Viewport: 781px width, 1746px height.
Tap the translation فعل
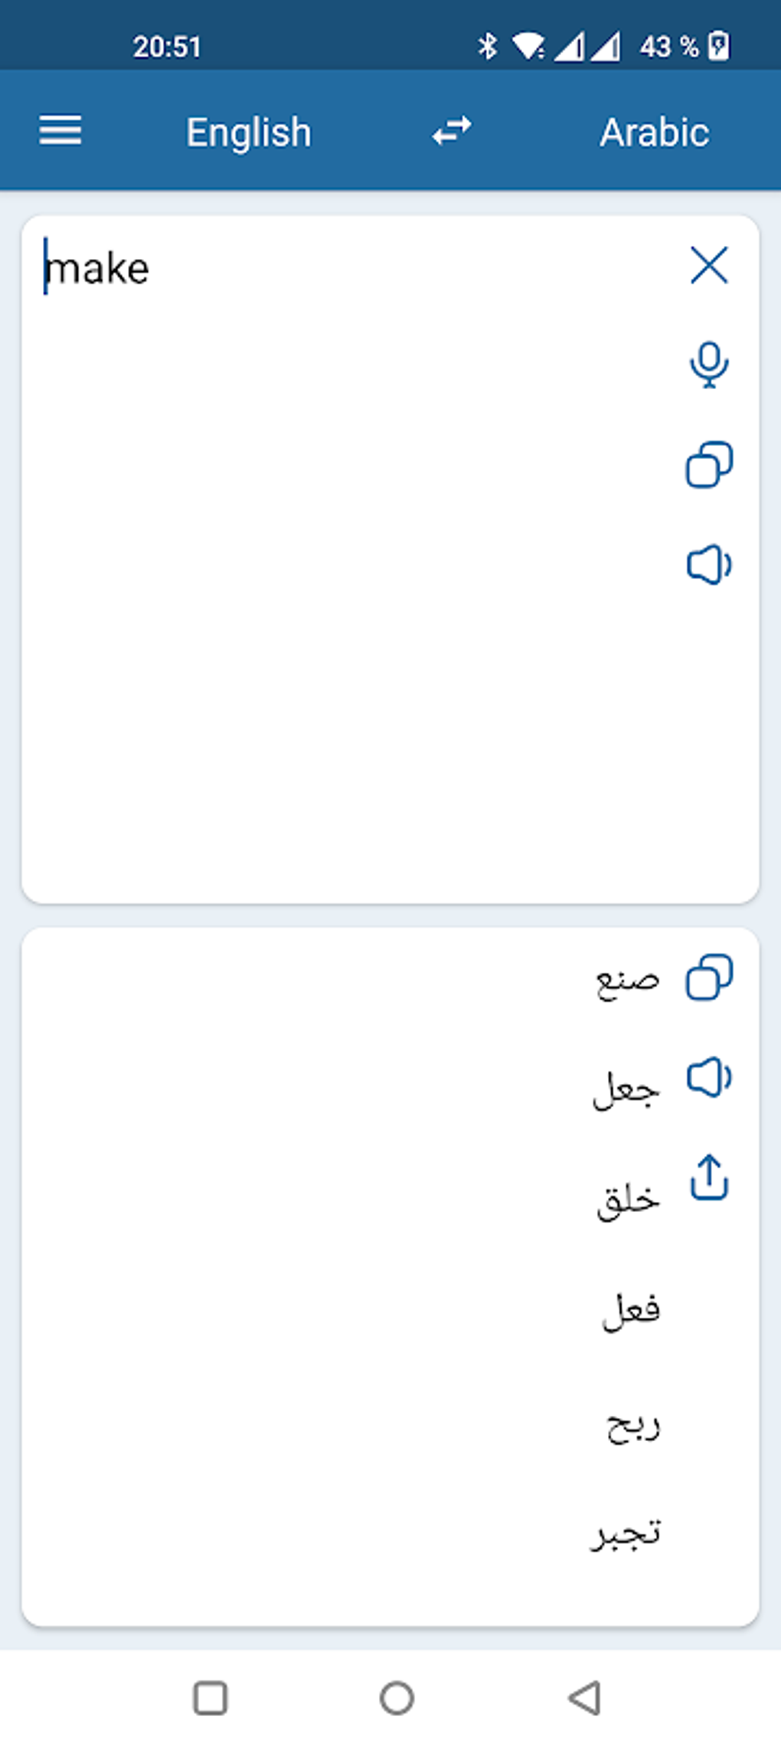point(631,1310)
